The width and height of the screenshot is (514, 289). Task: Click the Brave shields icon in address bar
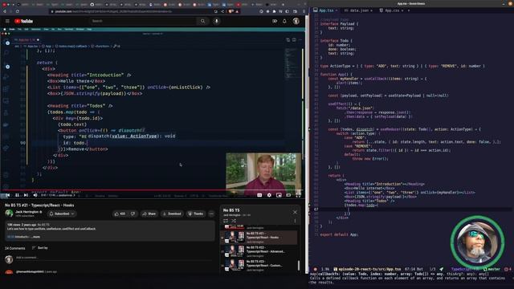click(230, 11)
